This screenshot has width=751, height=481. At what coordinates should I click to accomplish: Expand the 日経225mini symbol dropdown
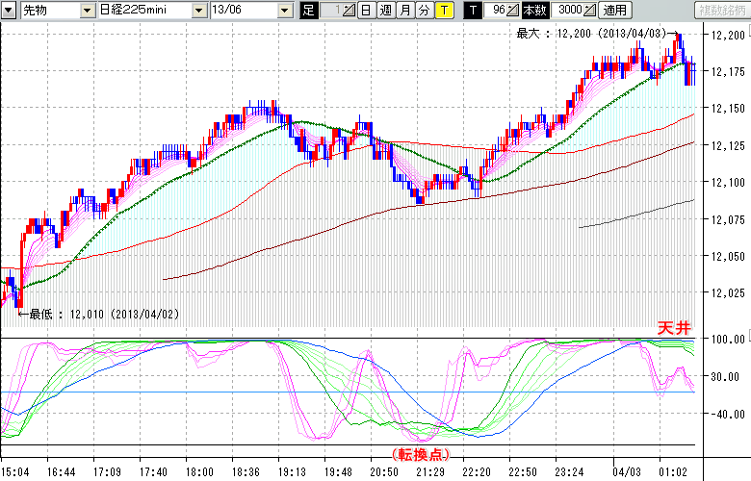(199, 11)
